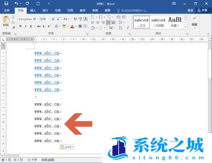Viewport: 212px width, 163px height.
Task: Apply the 标题 1 heading style
Action: point(175,22)
